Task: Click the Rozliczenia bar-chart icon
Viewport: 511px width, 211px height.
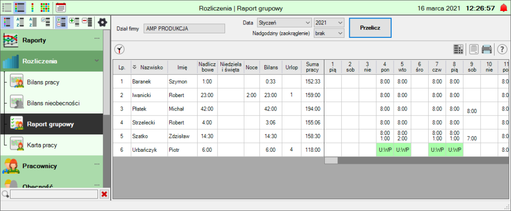Action: point(10,61)
